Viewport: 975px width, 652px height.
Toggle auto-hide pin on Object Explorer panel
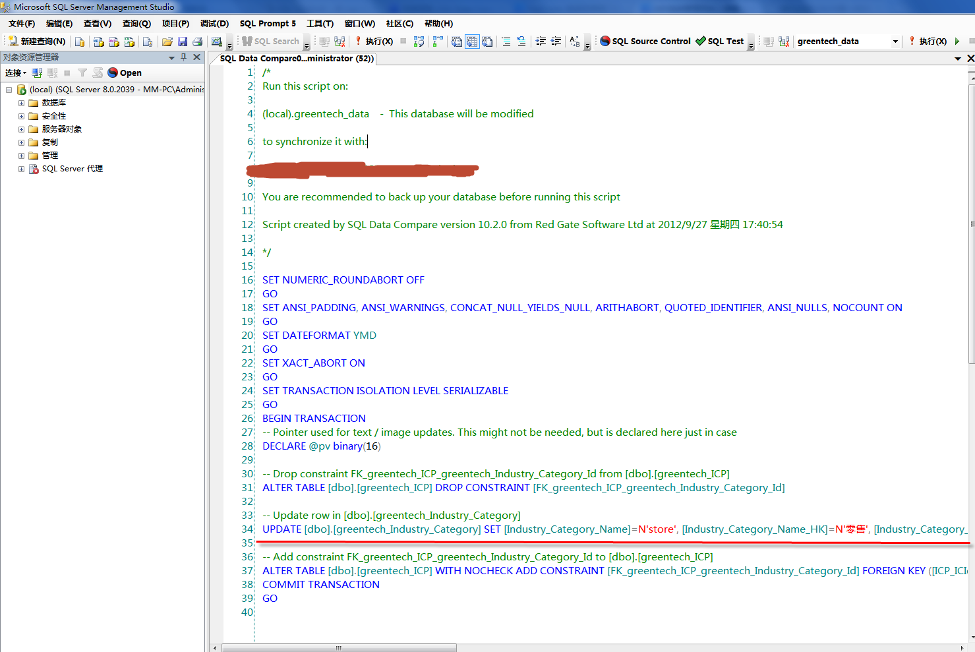click(184, 57)
